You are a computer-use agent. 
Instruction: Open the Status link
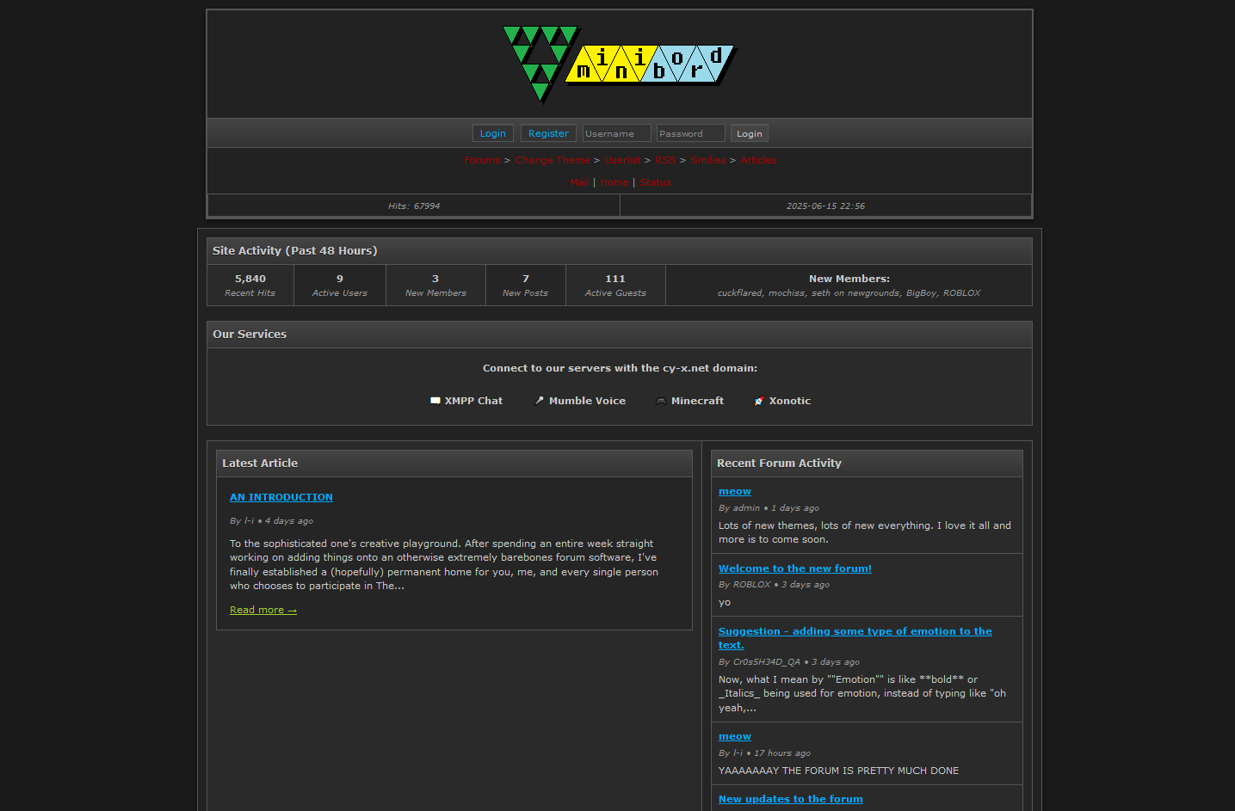tap(655, 182)
